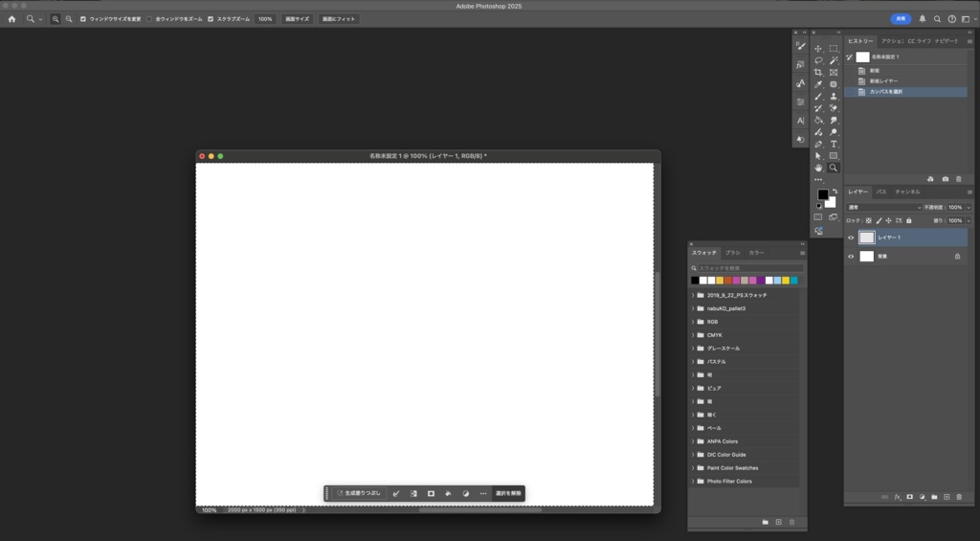
Task: Select the Pen tool
Action: pyautogui.click(x=818, y=144)
